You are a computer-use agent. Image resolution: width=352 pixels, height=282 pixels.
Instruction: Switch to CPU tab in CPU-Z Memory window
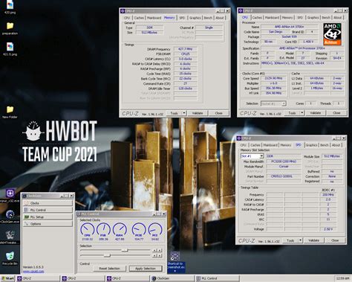click(127, 18)
